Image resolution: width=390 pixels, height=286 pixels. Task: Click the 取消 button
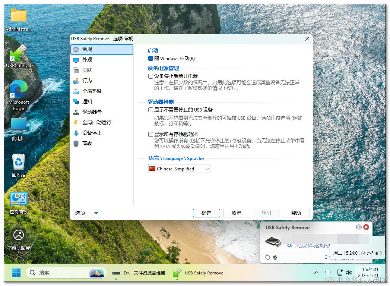pyautogui.click(x=237, y=213)
